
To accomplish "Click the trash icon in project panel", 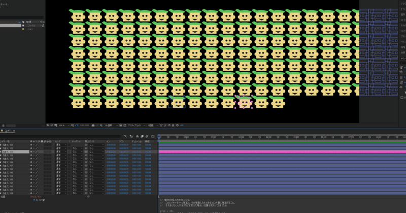I will 3,126.
